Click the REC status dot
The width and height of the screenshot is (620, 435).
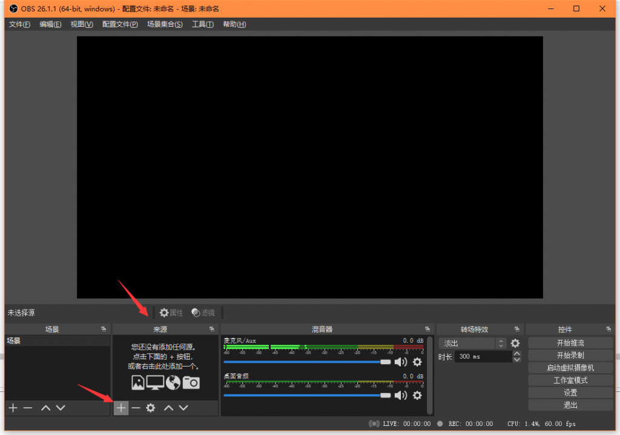(x=440, y=423)
